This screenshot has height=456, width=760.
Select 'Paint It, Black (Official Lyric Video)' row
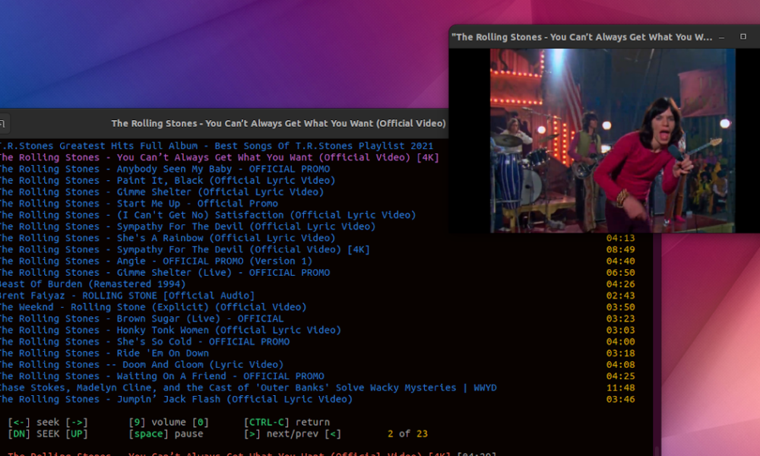tap(168, 180)
